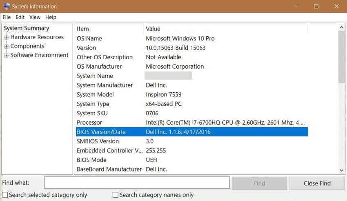The image size is (347, 201).
Task: Open the Help menu
Action: (x=51, y=17)
